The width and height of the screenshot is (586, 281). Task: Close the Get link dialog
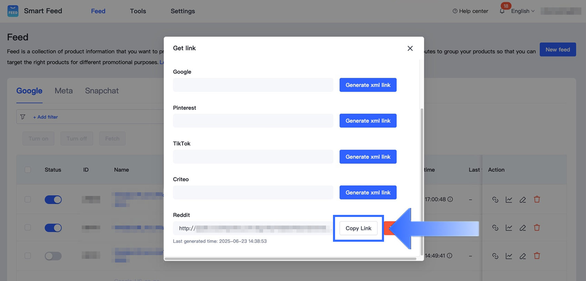410,48
